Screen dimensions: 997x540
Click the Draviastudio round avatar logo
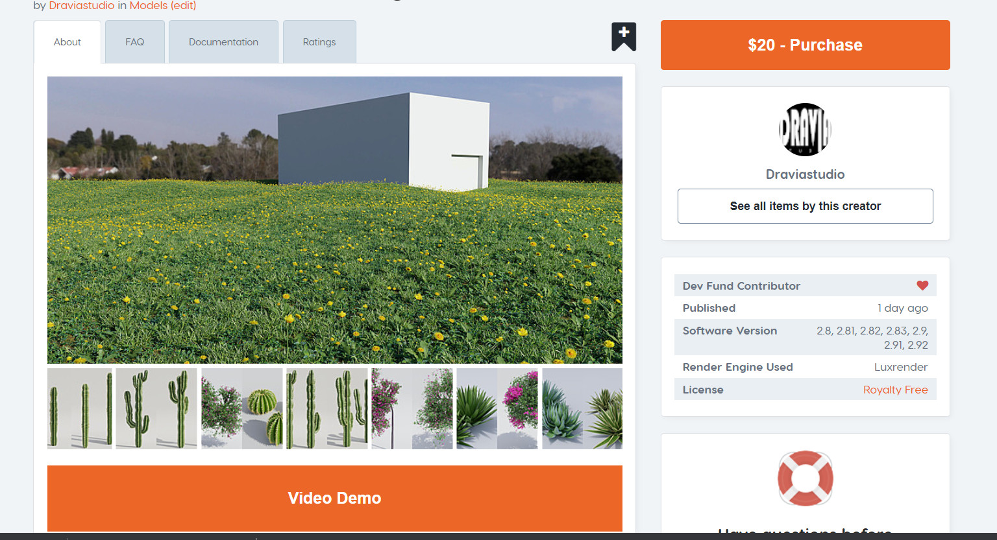805,130
